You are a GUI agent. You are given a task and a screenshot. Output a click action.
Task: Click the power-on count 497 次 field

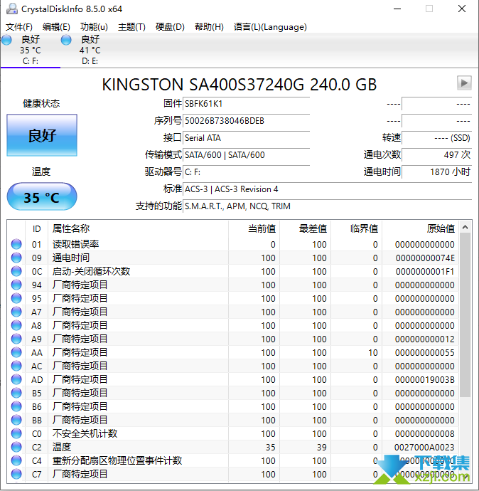tap(437, 154)
